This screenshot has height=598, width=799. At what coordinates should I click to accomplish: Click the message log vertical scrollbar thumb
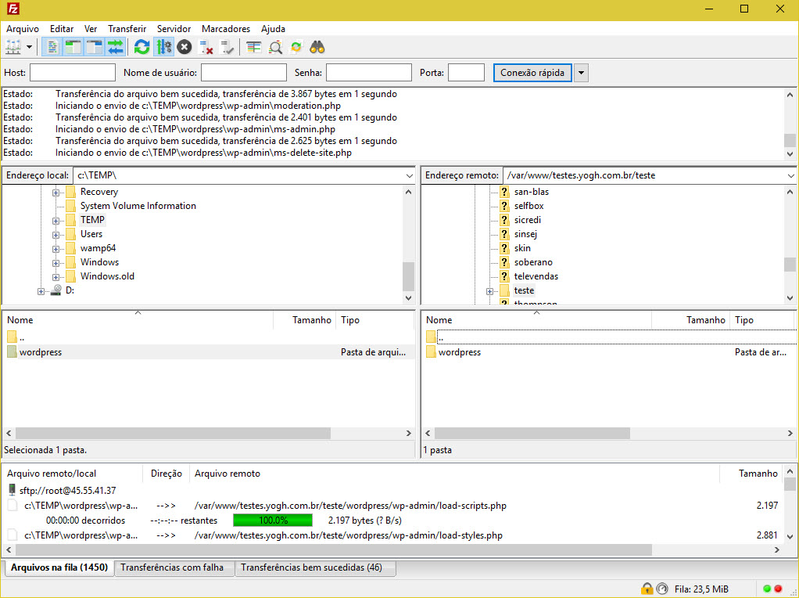click(790, 140)
